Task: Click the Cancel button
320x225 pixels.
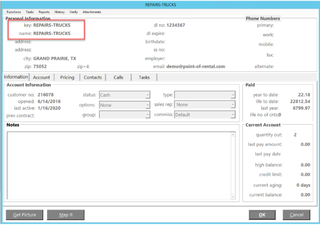Action: 296,215
